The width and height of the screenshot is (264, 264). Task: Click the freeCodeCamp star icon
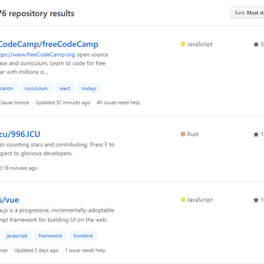[x=256, y=44]
